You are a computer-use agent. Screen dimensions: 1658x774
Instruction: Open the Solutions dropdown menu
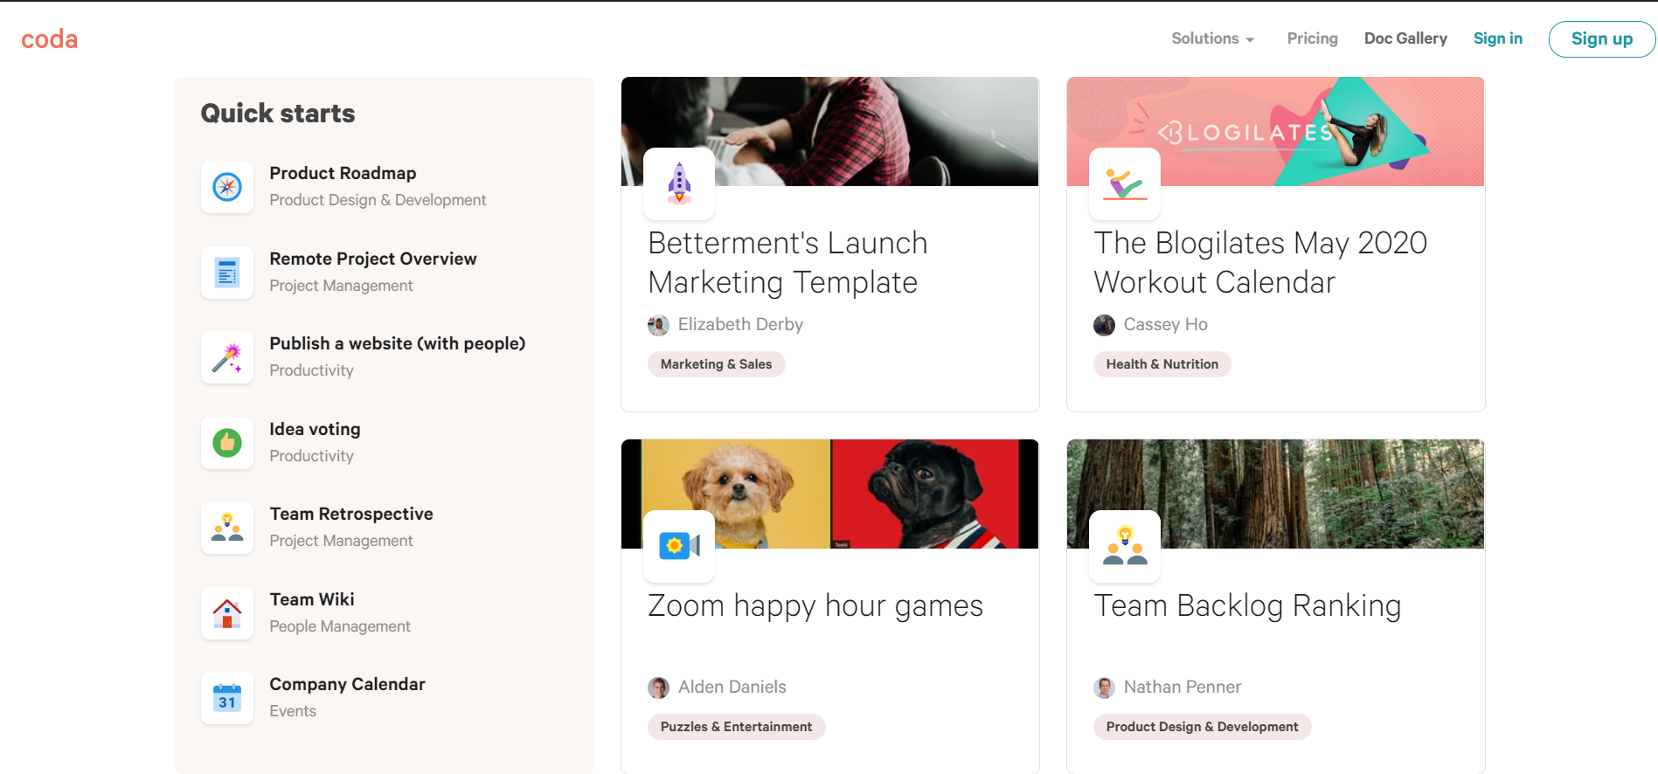1213,38
